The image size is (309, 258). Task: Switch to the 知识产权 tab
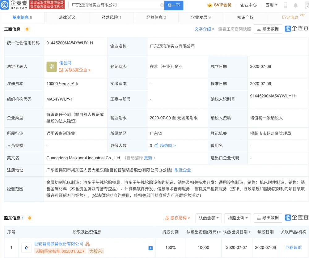click(x=245, y=17)
